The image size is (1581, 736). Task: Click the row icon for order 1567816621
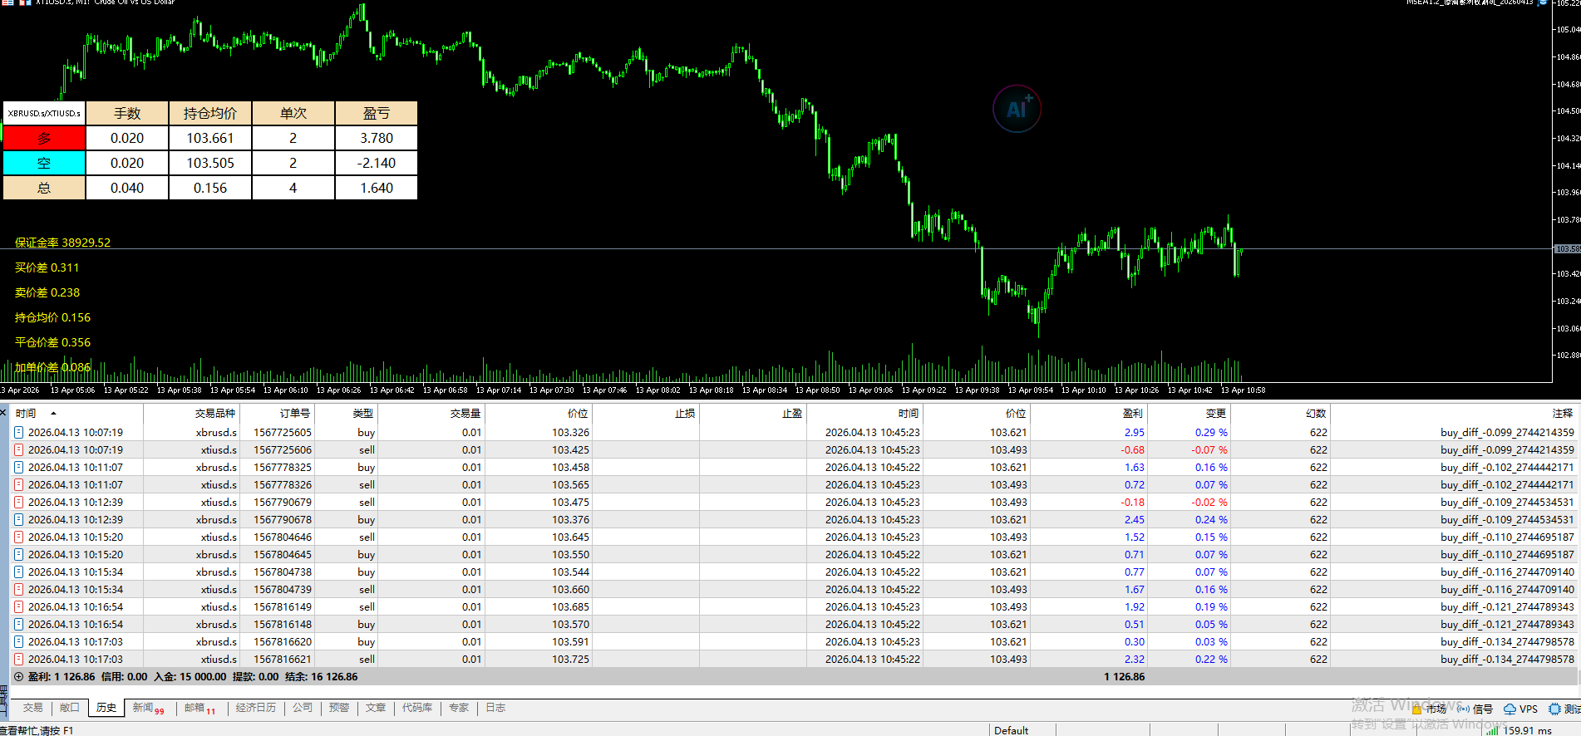[18, 659]
